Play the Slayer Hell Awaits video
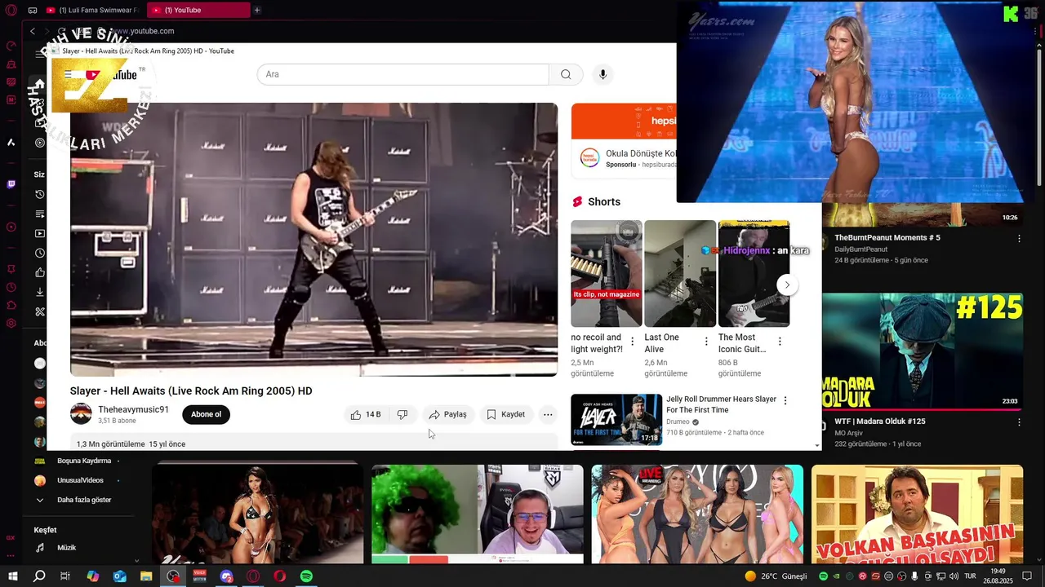Image resolution: width=1045 pixels, height=587 pixels. 313,239
